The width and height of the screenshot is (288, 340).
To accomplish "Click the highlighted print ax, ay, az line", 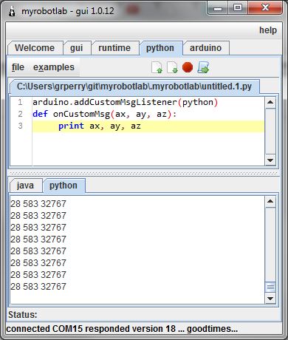I will (148, 126).
